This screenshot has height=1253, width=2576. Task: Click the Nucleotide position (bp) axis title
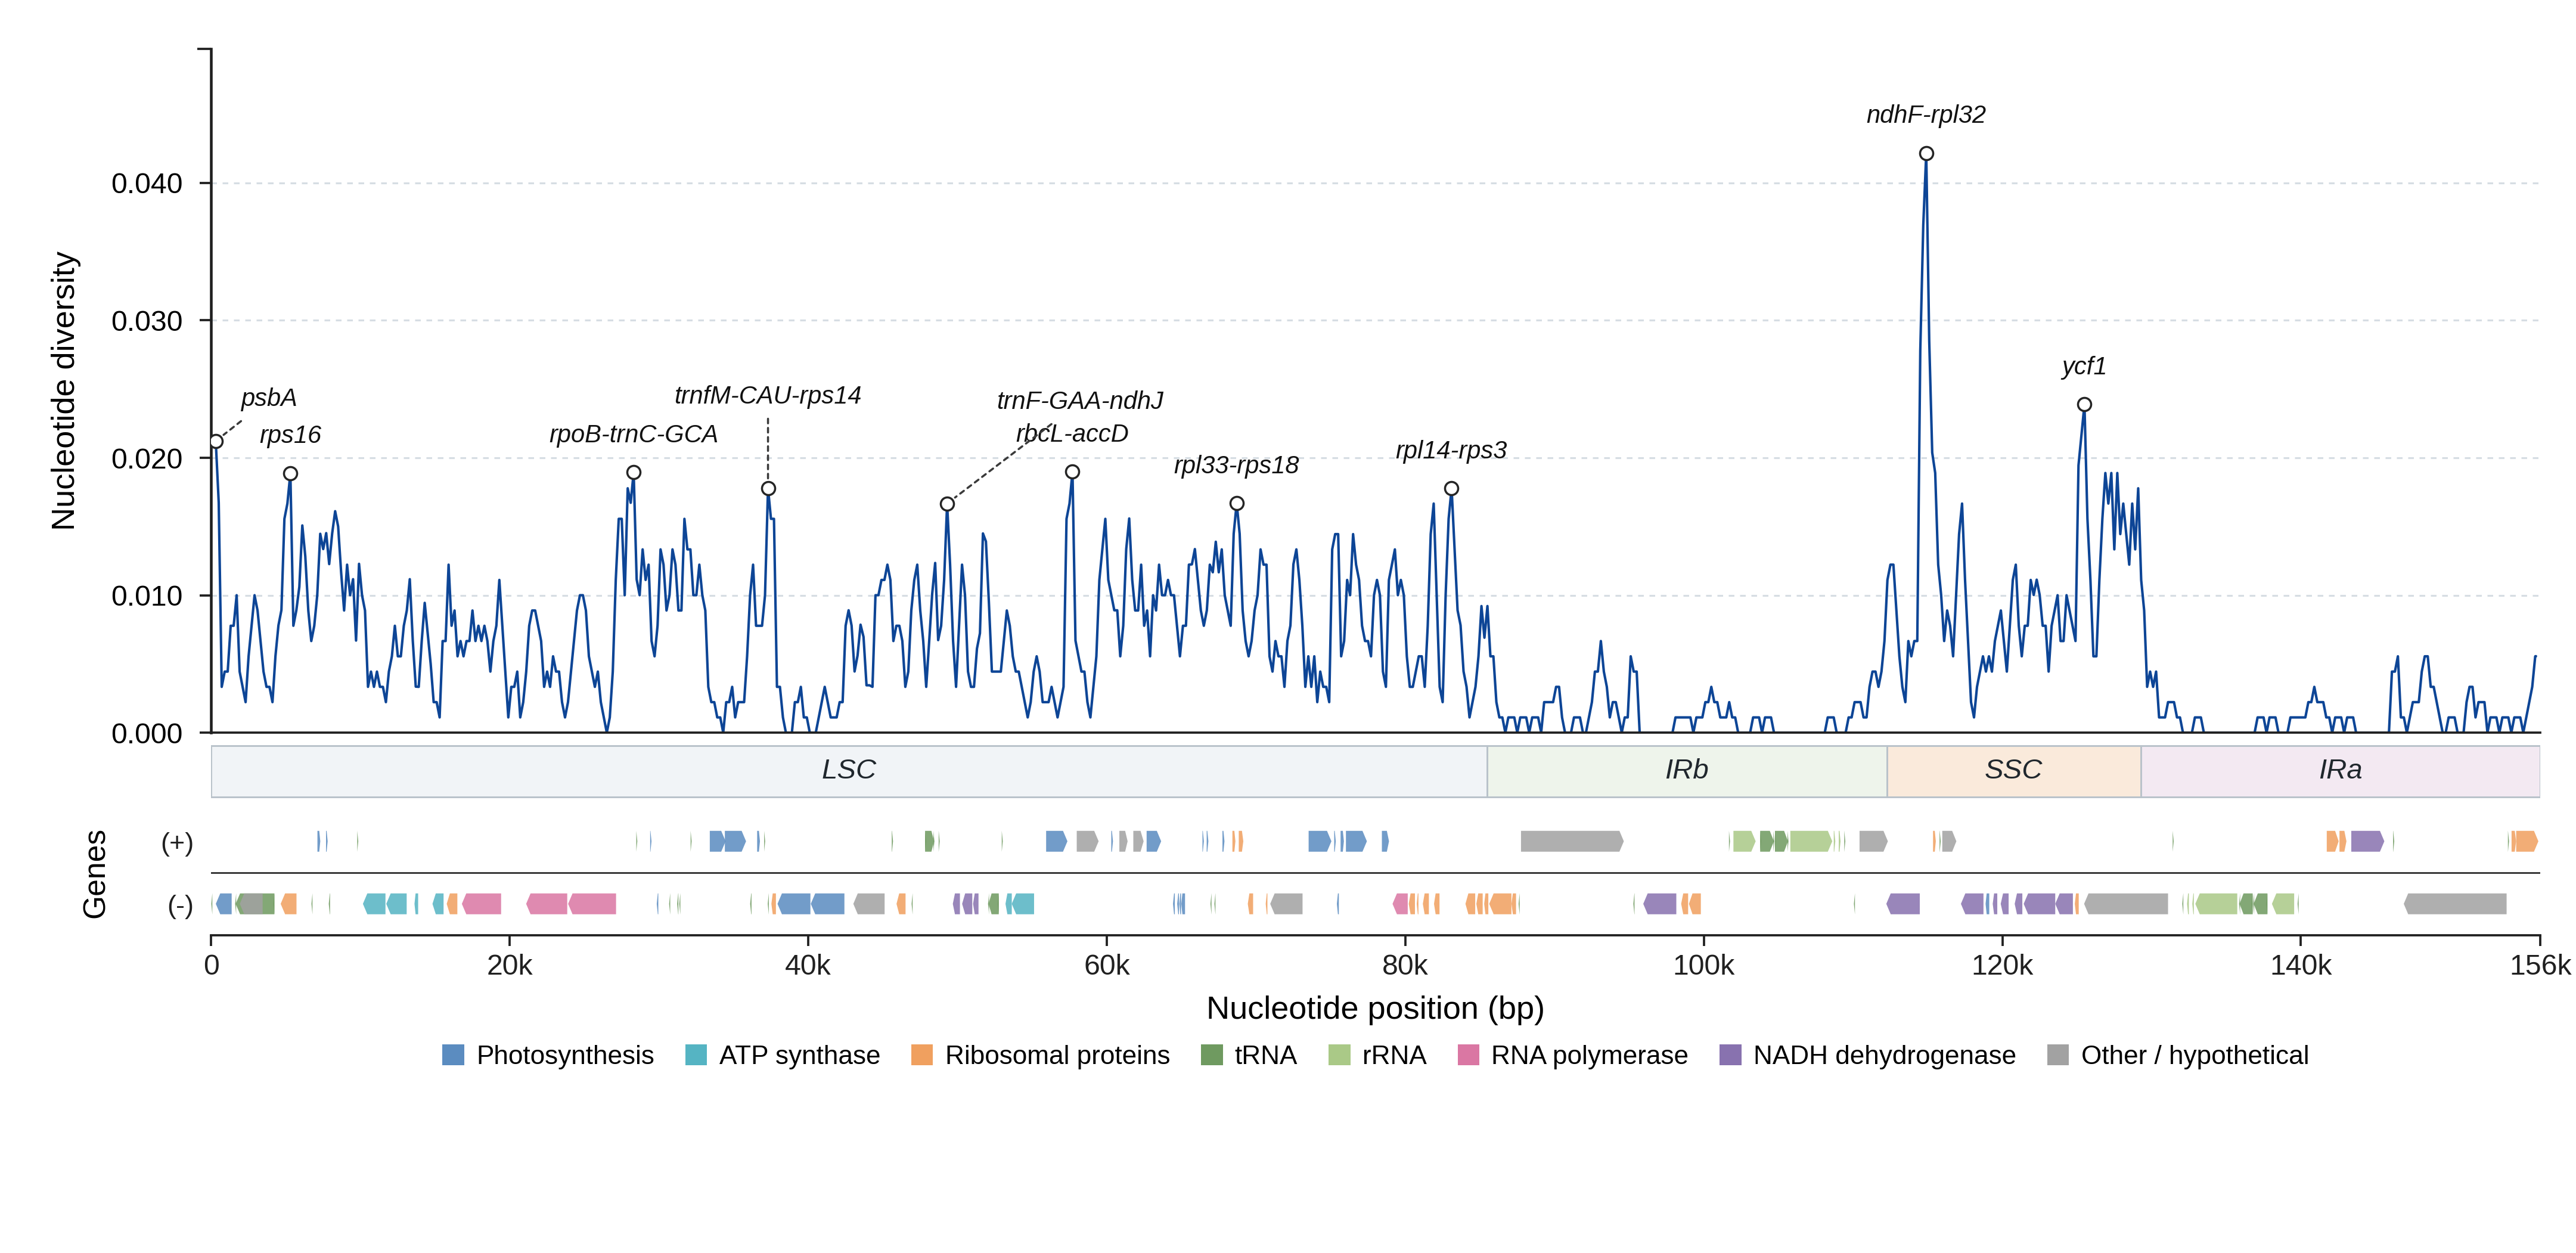(x=1376, y=1008)
